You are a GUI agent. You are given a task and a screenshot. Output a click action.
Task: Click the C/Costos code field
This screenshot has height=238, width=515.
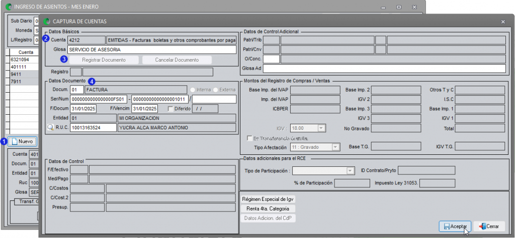(x=88, y=188)
